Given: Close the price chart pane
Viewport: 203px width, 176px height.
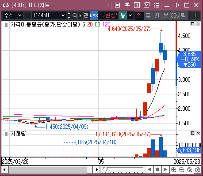Looking at the screenshot, I should 198,24.
